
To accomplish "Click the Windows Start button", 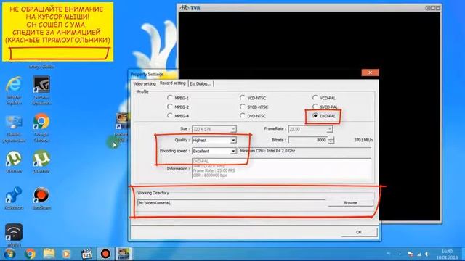I will pyautogui.click(x=9, y=254).
